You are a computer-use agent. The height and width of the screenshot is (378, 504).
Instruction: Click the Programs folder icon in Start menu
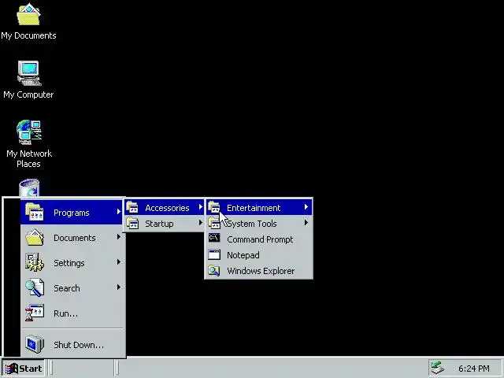(x=35, y=212)
